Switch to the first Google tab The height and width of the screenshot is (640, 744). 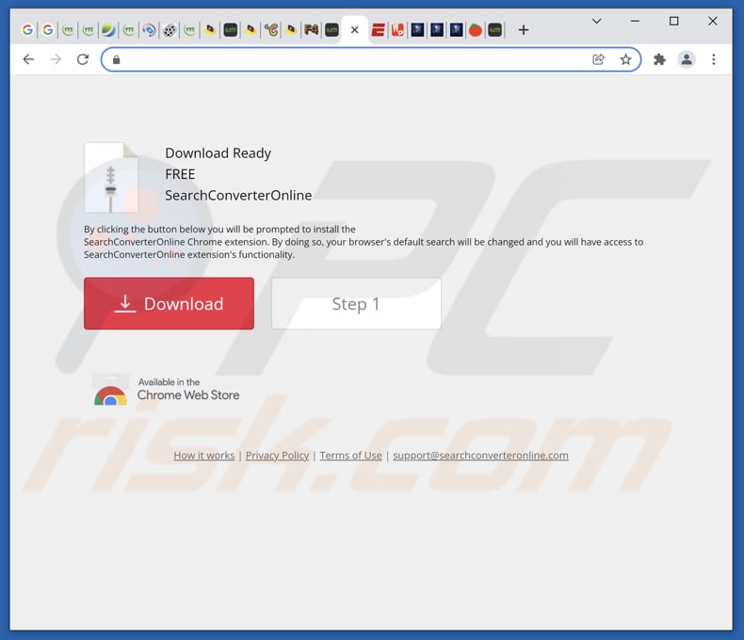[x=27, y=30]
